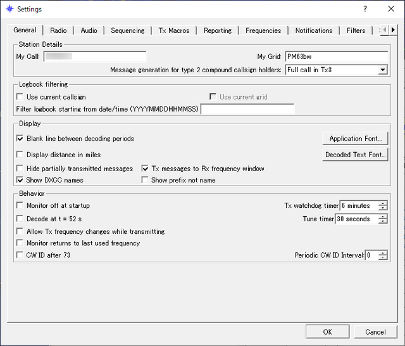Go to the Sequencing tab

click(x=128, y=30)
